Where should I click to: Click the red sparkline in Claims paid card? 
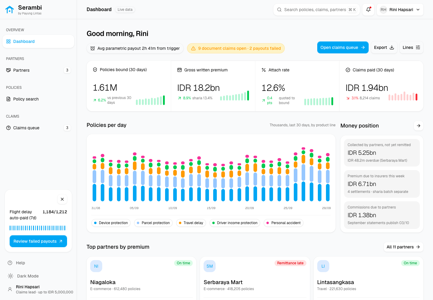pyautogui.click(x=403, y=96)
